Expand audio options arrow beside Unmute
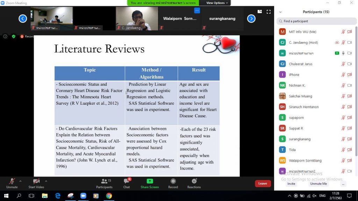 (x=20, y=181)
